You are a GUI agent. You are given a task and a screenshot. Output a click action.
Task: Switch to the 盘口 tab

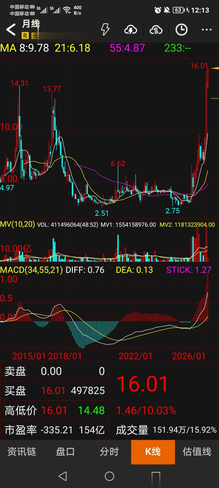tap(65, 452)
